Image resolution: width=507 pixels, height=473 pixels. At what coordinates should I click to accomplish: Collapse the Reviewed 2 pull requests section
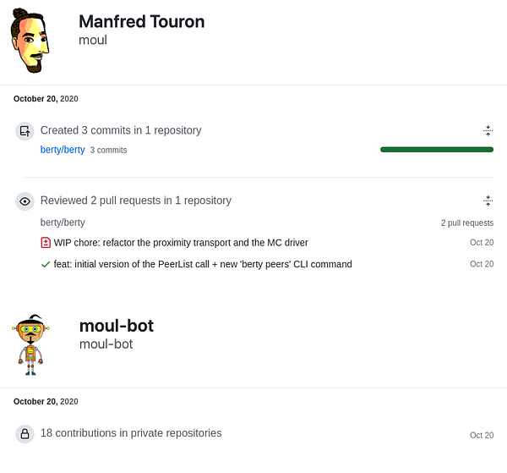coord(488,201)
